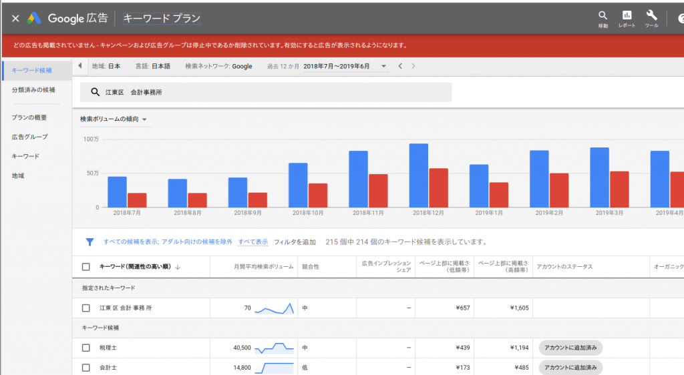Open 地域 in sidebar
The width and height of the screenshot is (684, 375).
click(18, 175)
